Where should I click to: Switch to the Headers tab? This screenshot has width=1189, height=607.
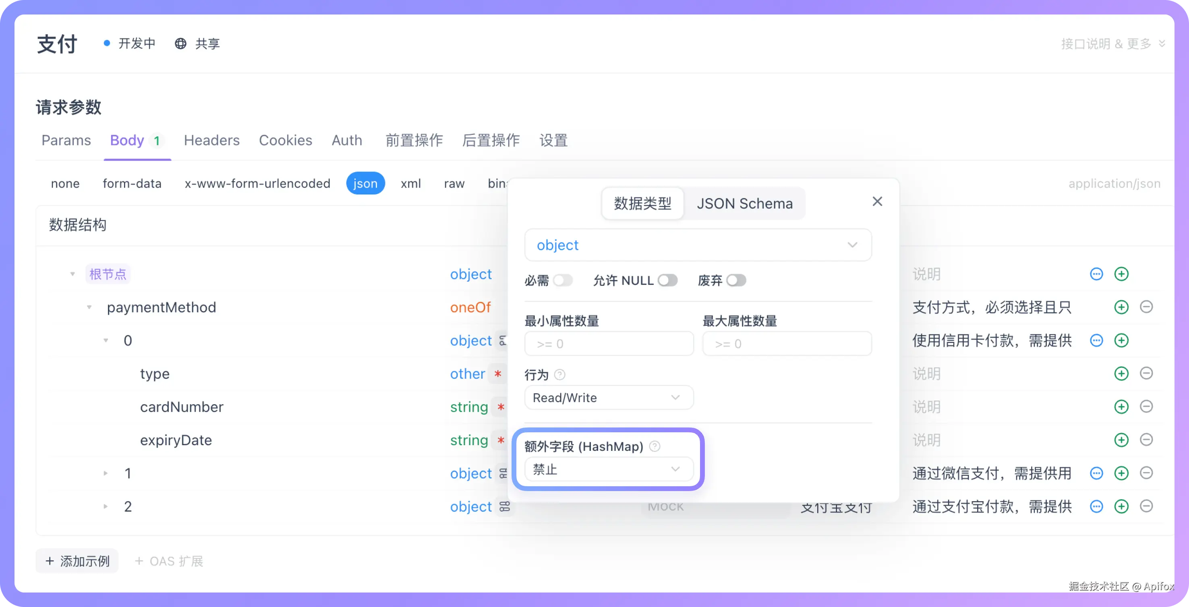coord(211,140)
